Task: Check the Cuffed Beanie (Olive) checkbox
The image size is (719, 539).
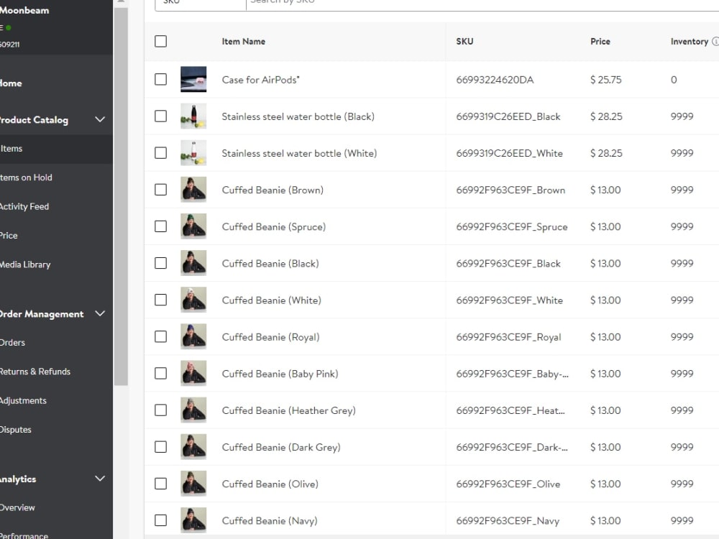Action: [160, 483]
